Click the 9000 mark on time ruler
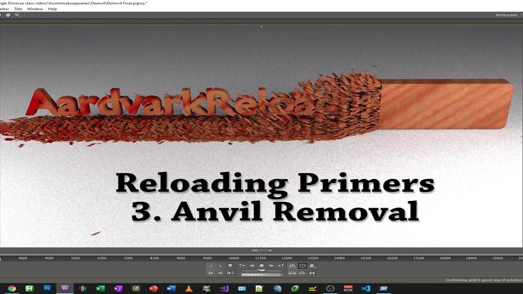 pyautogui.click(x=181, y=258)
